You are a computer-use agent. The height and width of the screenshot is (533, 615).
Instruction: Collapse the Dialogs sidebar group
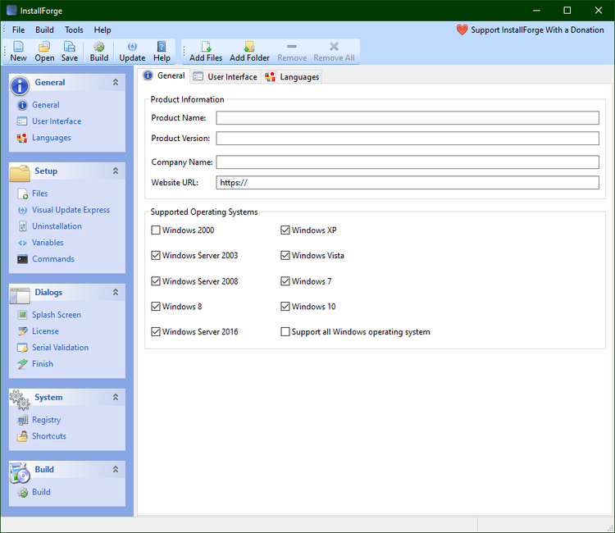coord(116,293)
